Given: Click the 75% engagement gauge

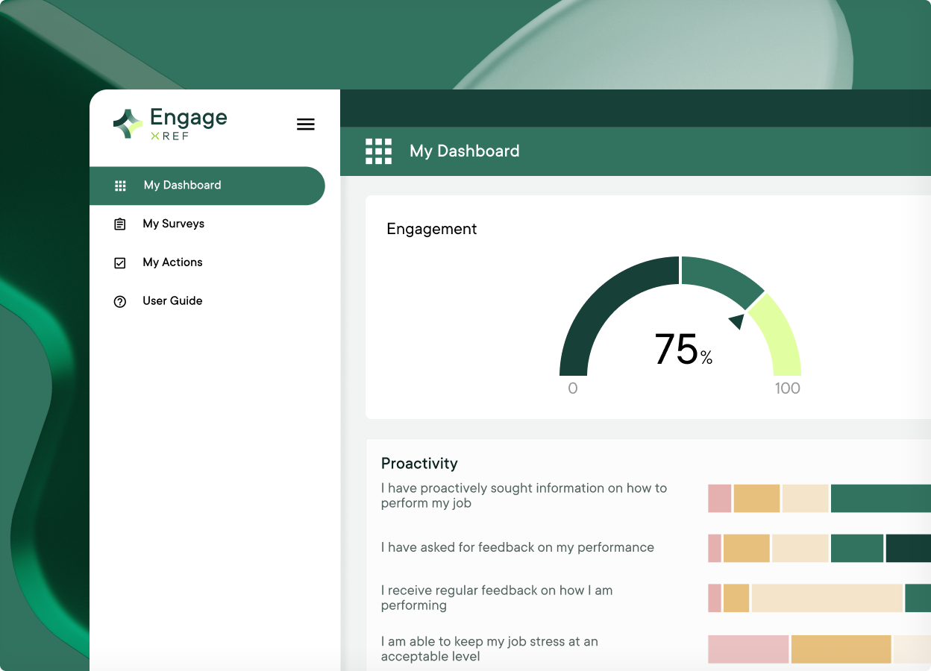Looking at the screenshot, I should click(x=681, y=350).
